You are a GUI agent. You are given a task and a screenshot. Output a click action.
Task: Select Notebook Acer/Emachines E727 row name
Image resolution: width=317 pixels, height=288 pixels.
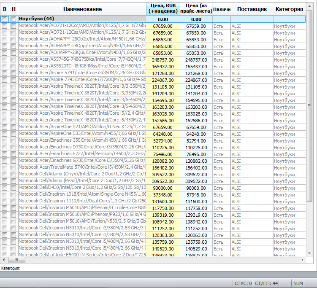[x=82, y=154]
